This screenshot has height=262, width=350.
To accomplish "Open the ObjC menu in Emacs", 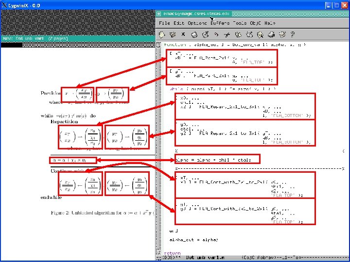I will tap(256, 23).
